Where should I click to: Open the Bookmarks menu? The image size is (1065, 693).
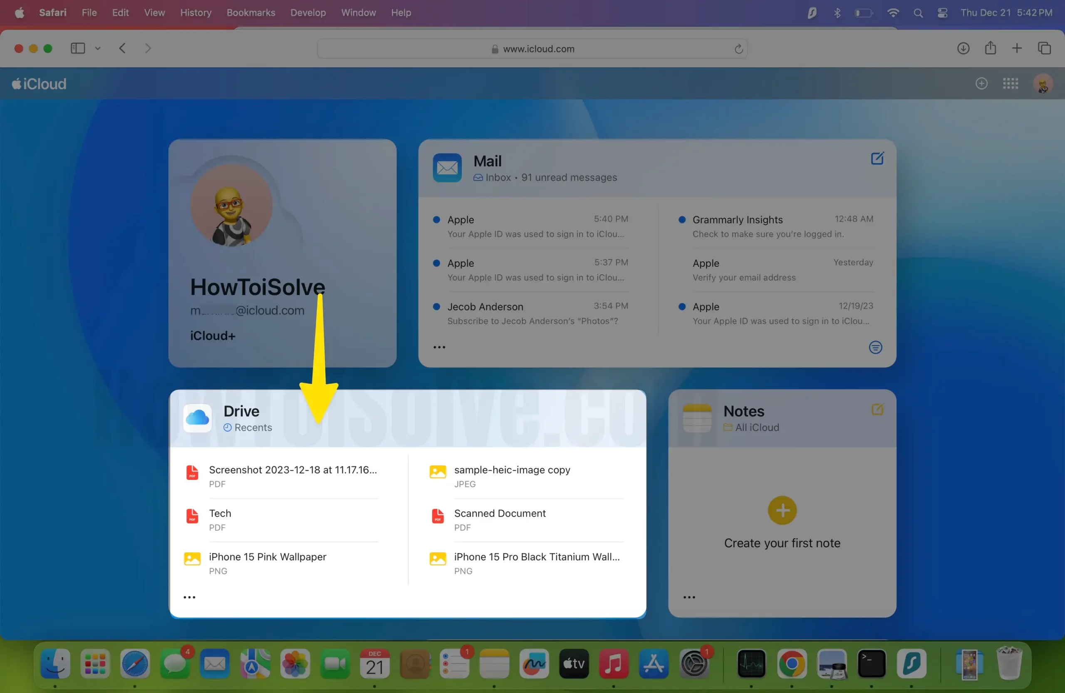250,13
